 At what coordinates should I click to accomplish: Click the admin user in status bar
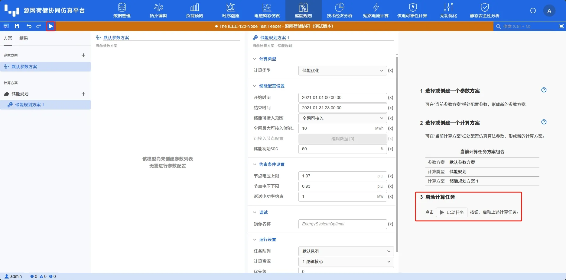(13, 276)
